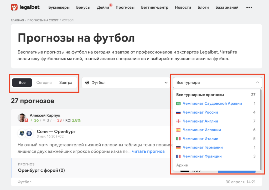The image size is (269, 190).
Task: Open Блоги in the top navigation
Action: click(x=203, y=8)
